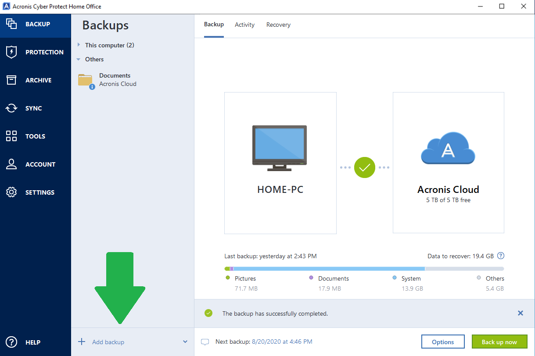535x356 pixels.
Task: Open Tools via the grid icon
Action: [x=11, y=136]
